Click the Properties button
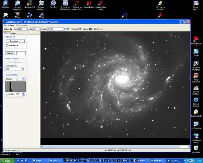 coord(15,41)
